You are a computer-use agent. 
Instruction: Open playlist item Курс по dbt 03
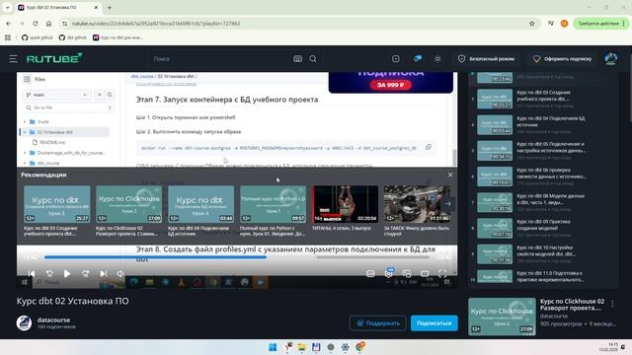point(542,99)
